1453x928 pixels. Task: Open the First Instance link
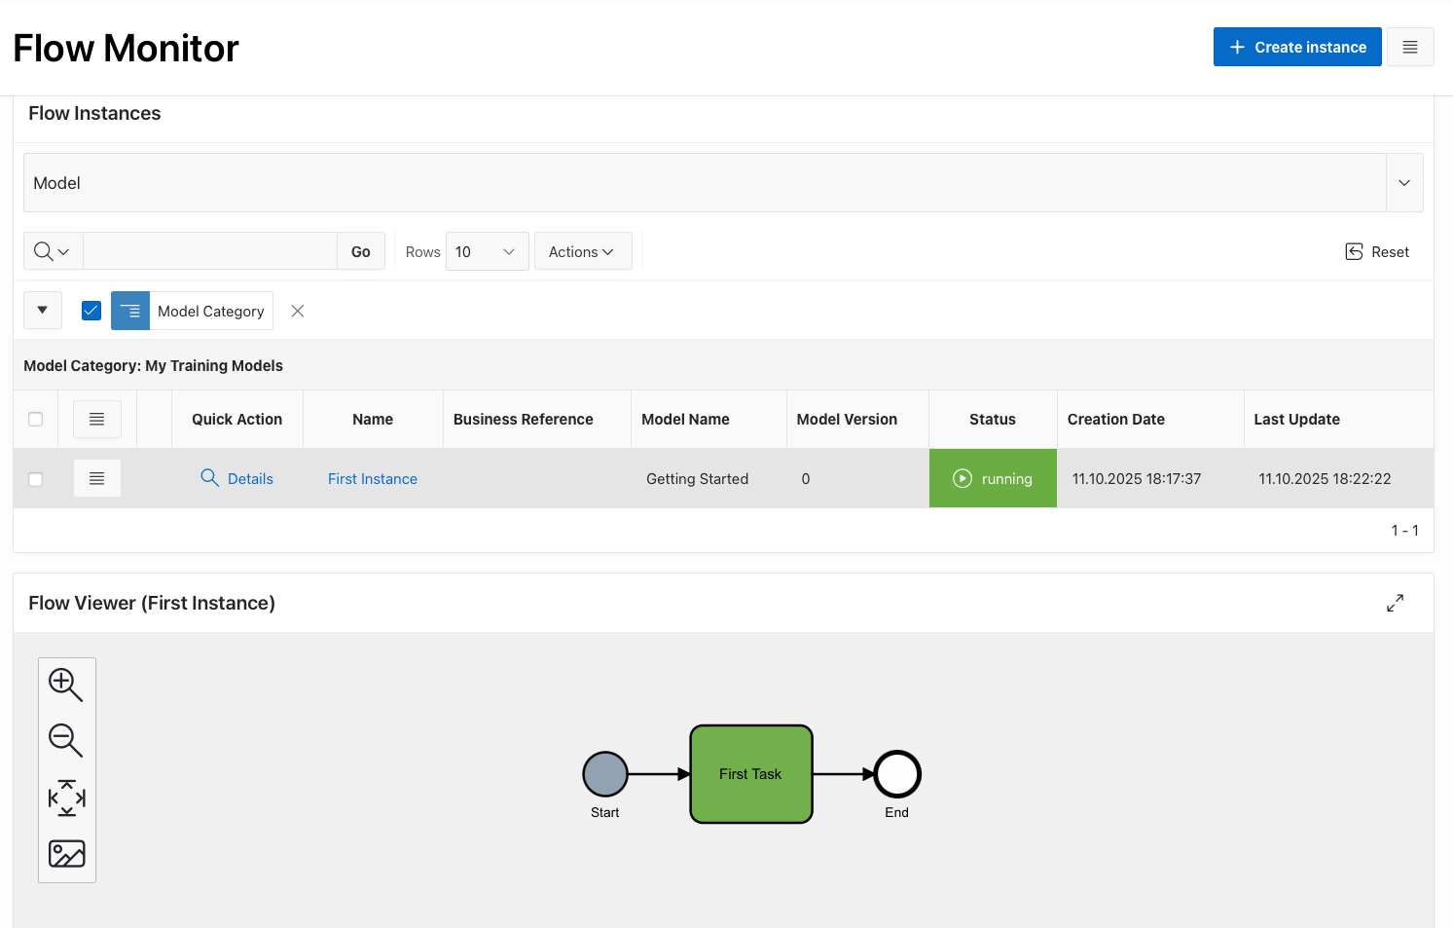(372, 479)
